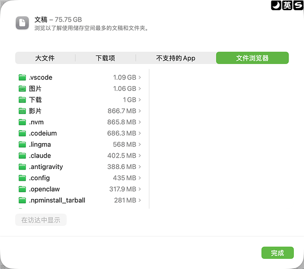304x269 pixels.
Task: Select the .config folder name
Action: 39,178
